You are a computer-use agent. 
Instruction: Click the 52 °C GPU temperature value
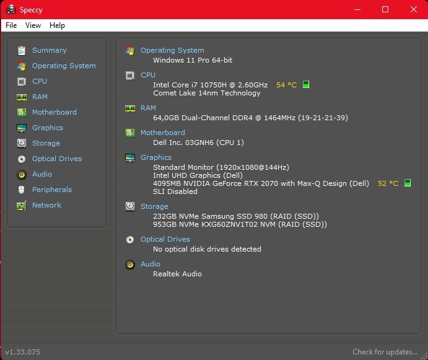(388, 183)
